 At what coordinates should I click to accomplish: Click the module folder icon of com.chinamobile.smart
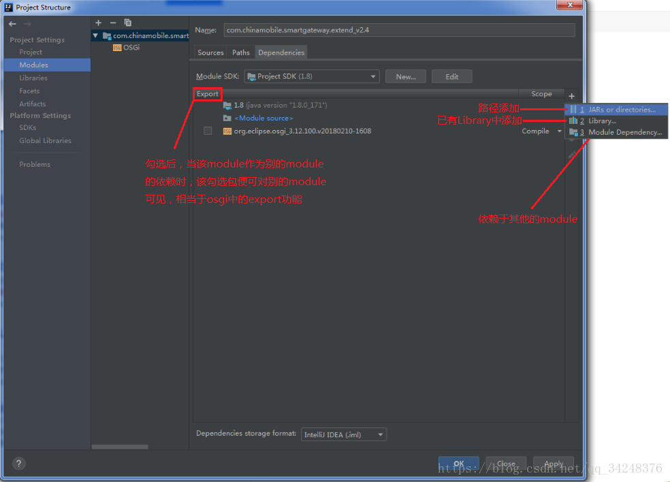click(x=107, y=36)
